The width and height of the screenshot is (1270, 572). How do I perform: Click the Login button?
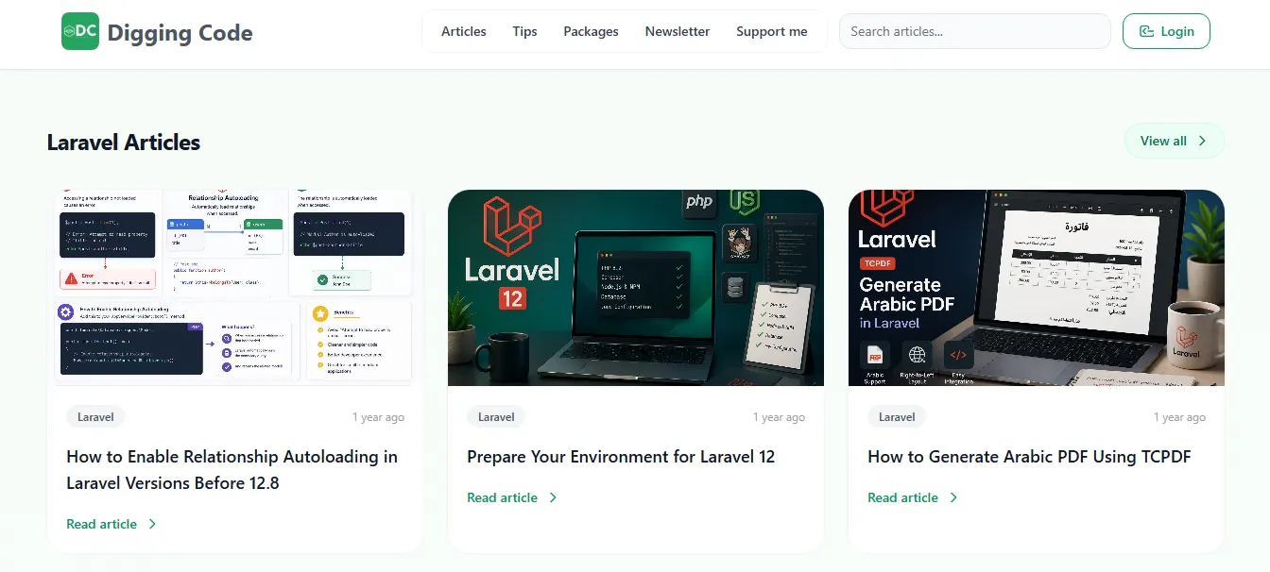[x=1166, y=31]
